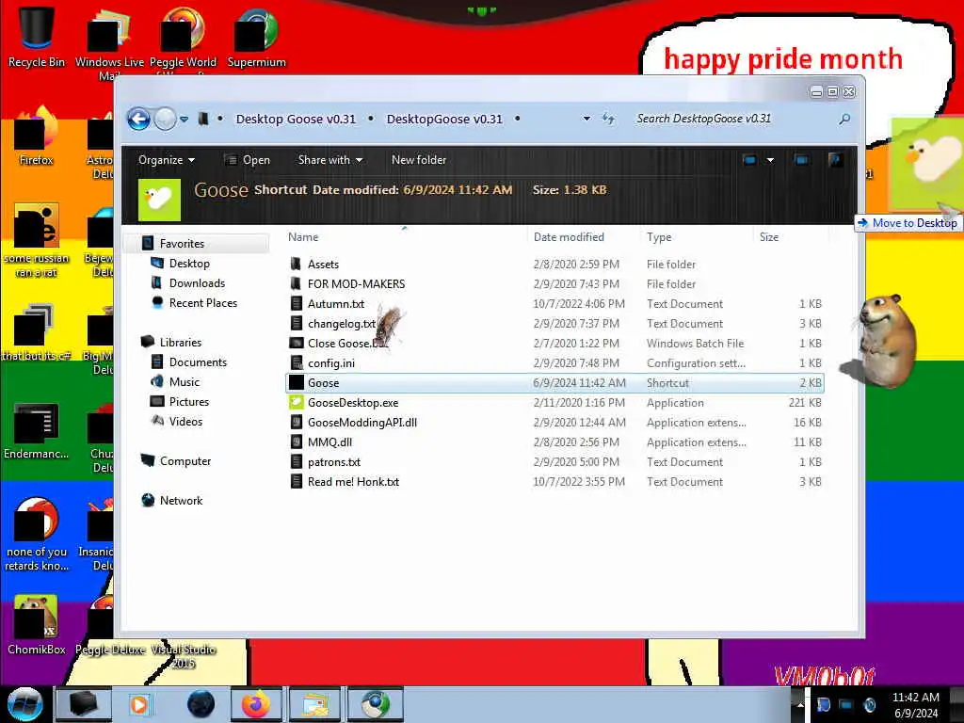
Task: Select Computer in navigation pane
Action: [x=185, y=461]
